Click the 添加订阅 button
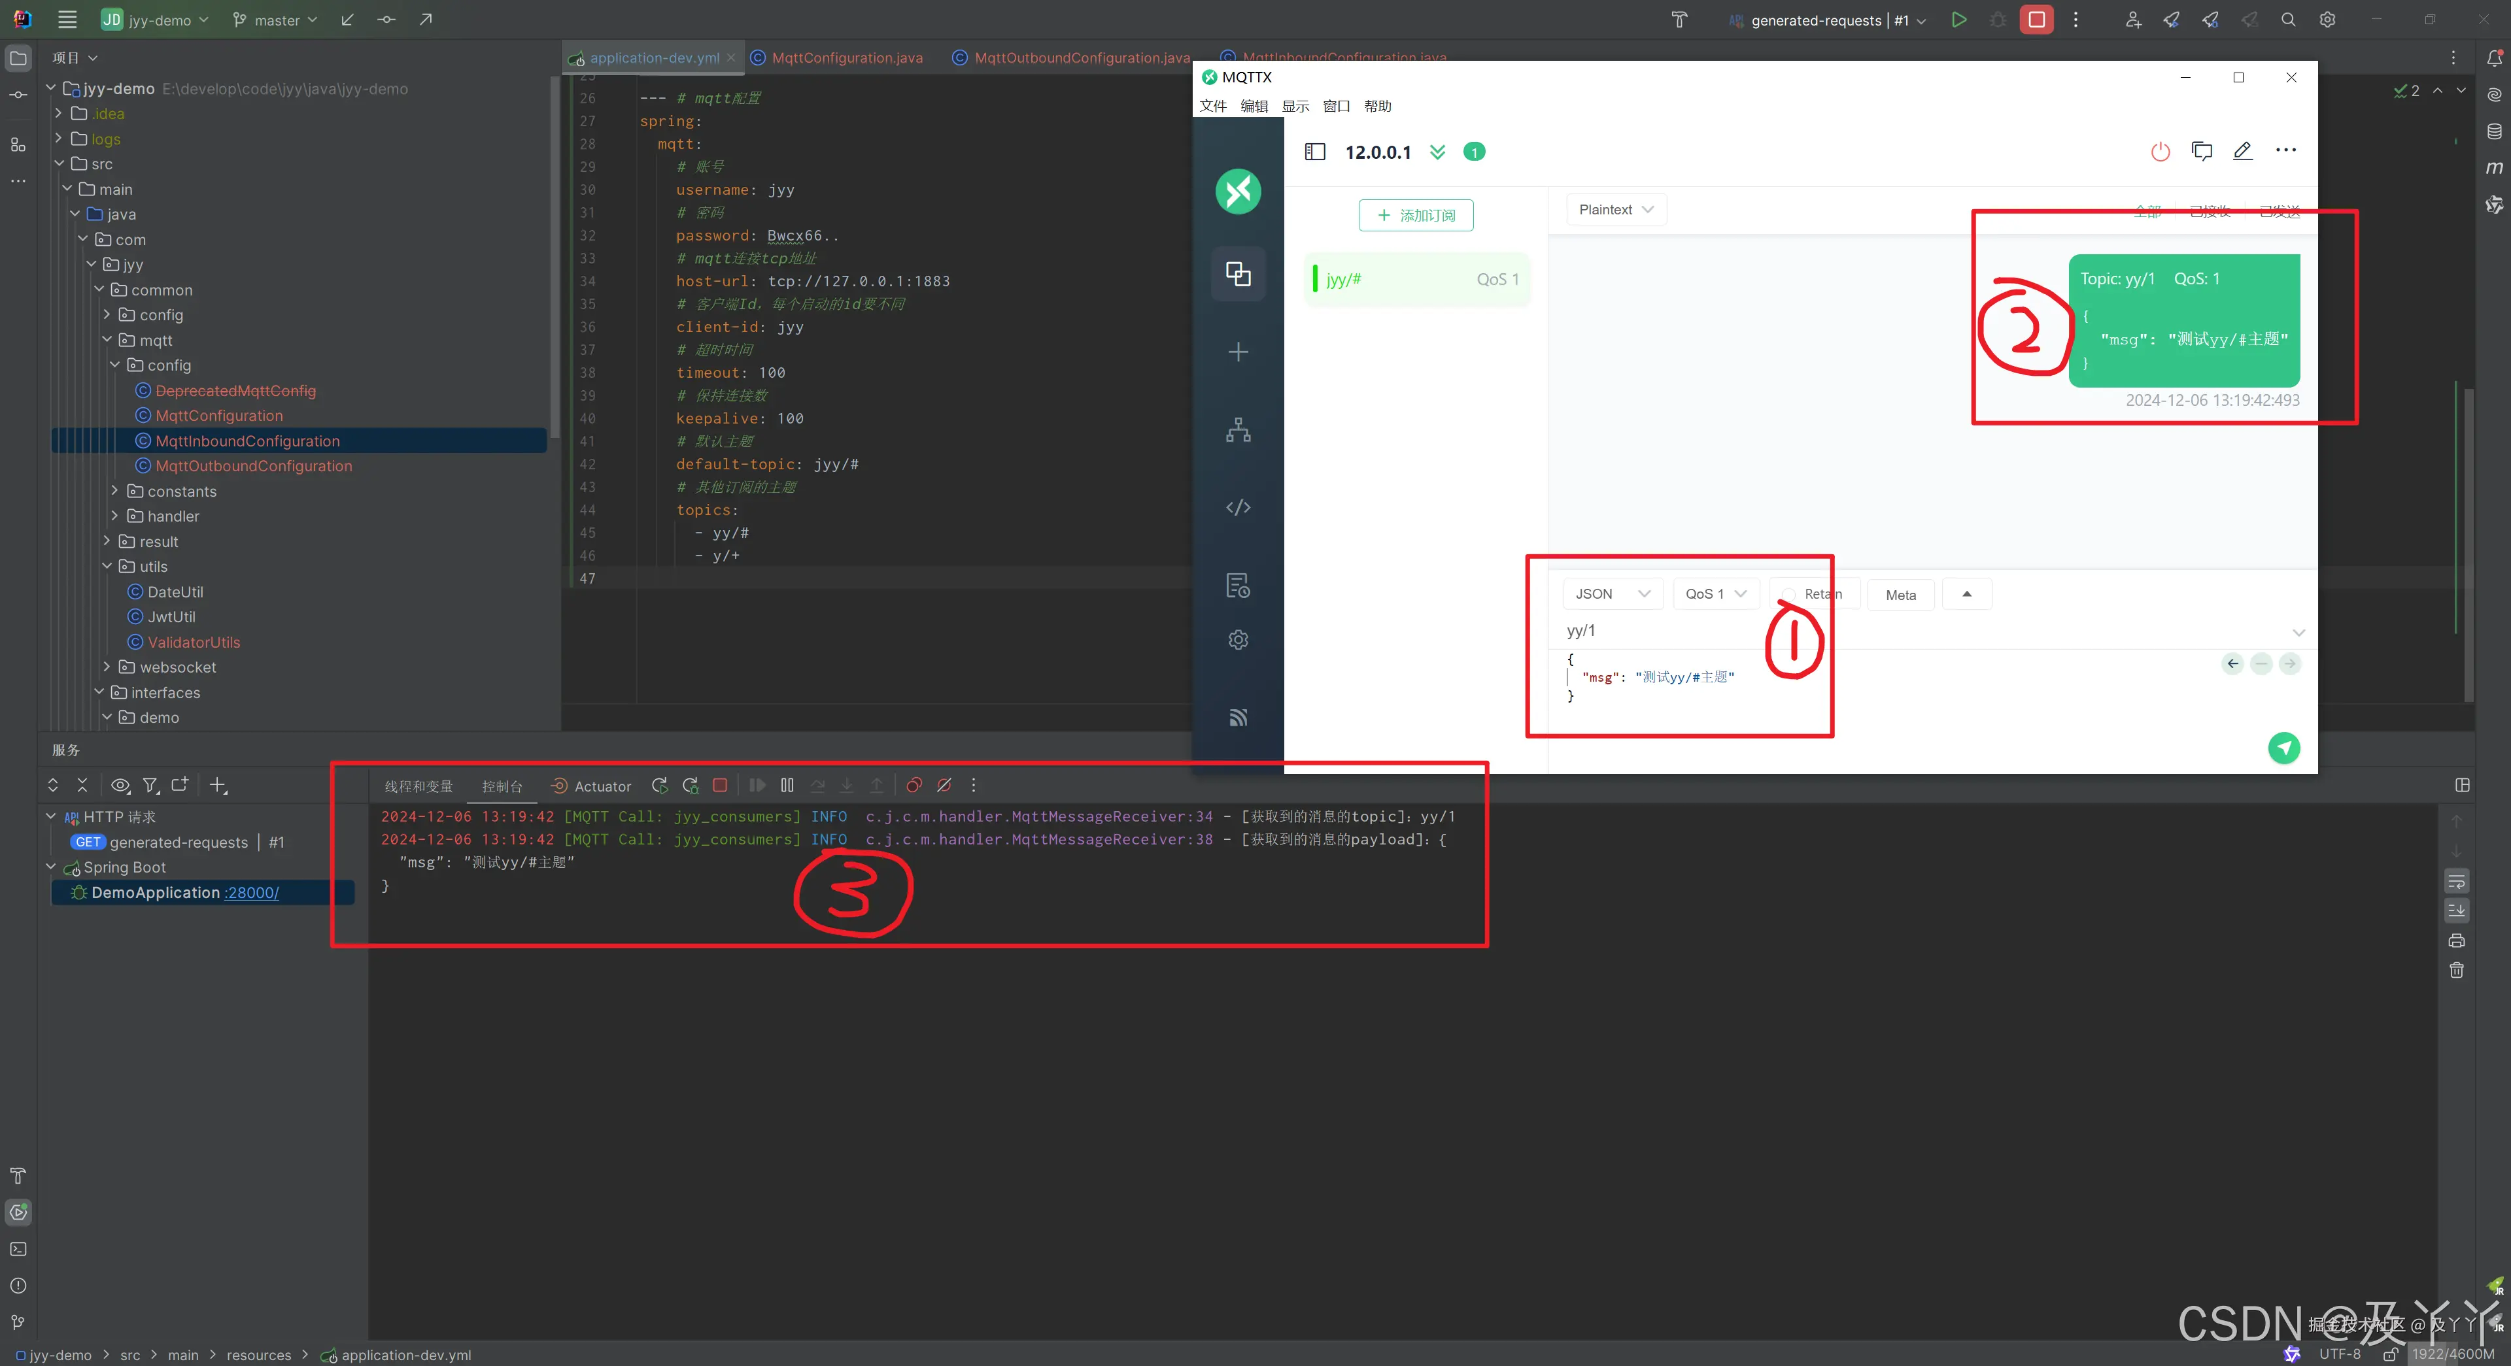 coord(1415,215)
